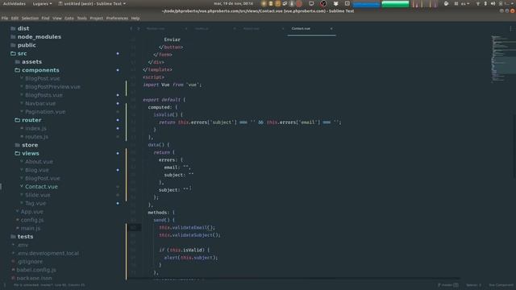Open Slide.vue in views folder
516x290 pixels.
coord(38,195)
